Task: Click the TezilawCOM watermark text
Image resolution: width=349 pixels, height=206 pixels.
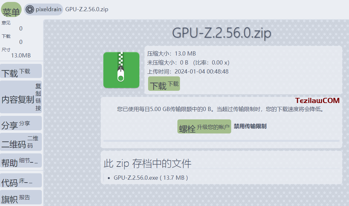Action: coord(317,100)
